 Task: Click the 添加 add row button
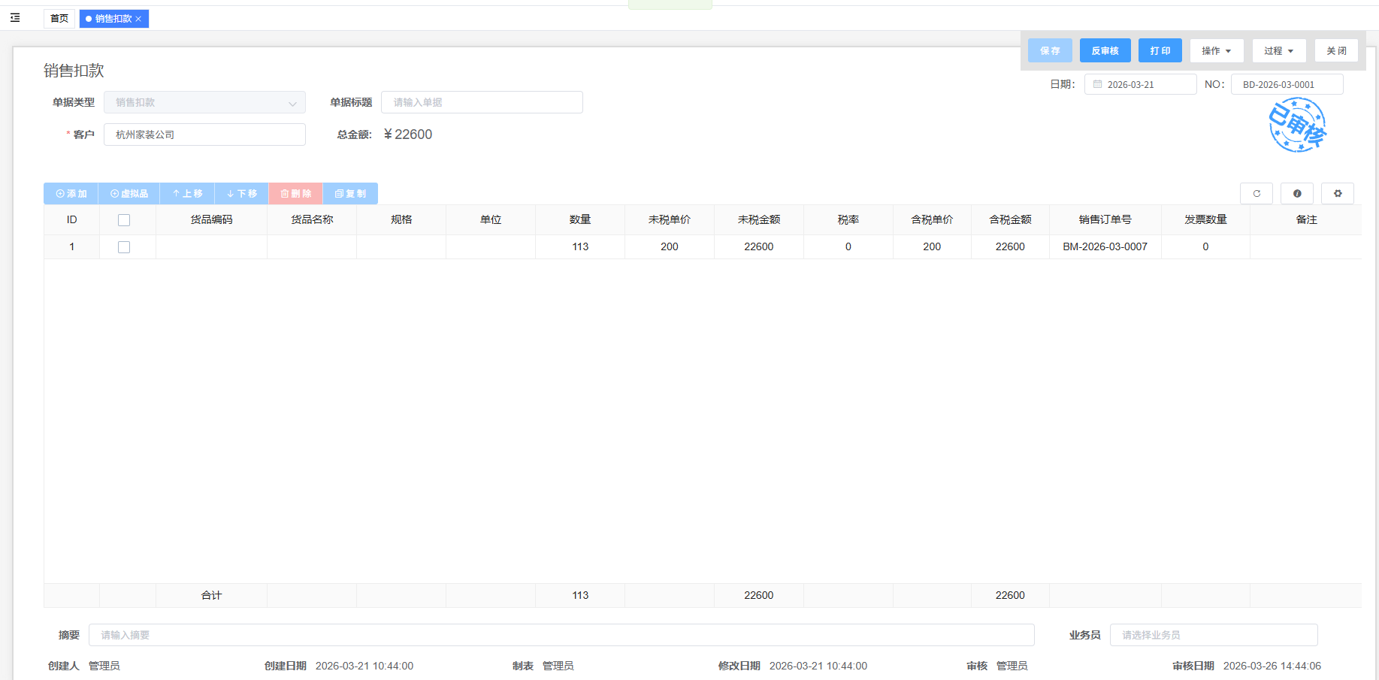(71, 194)
